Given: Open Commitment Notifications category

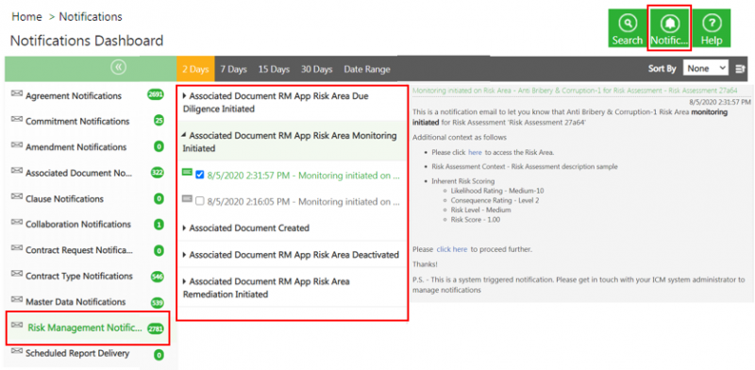Looking at the screenshot, I should click(x=77, y=122).
